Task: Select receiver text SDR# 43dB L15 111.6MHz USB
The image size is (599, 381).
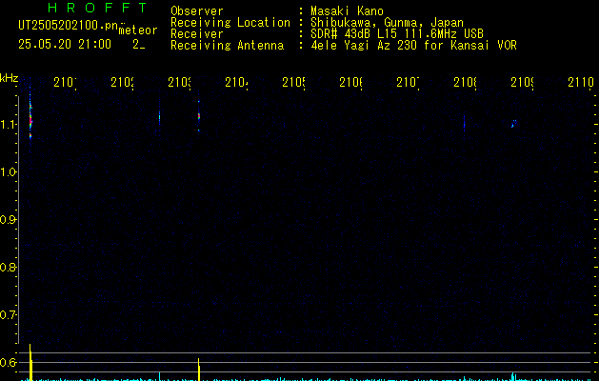Action: coord(397,33)
